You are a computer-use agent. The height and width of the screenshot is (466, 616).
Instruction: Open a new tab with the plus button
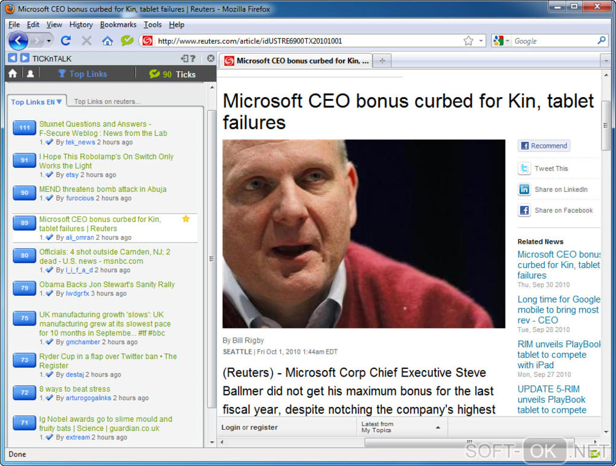pos(382,61)
